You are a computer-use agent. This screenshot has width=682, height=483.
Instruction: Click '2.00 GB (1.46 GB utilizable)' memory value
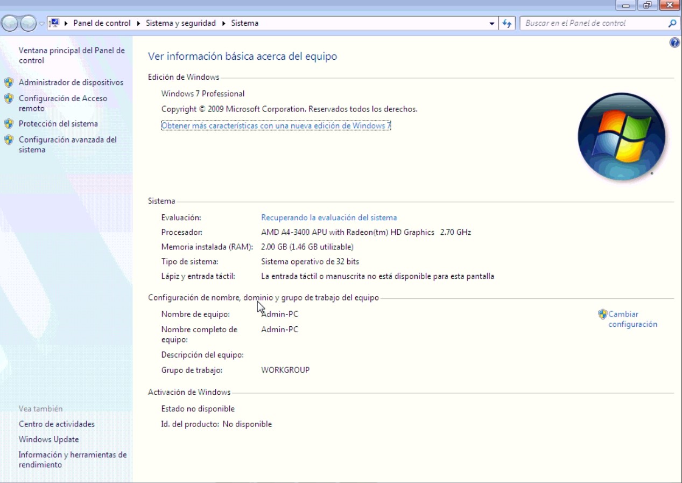[307, 247]
